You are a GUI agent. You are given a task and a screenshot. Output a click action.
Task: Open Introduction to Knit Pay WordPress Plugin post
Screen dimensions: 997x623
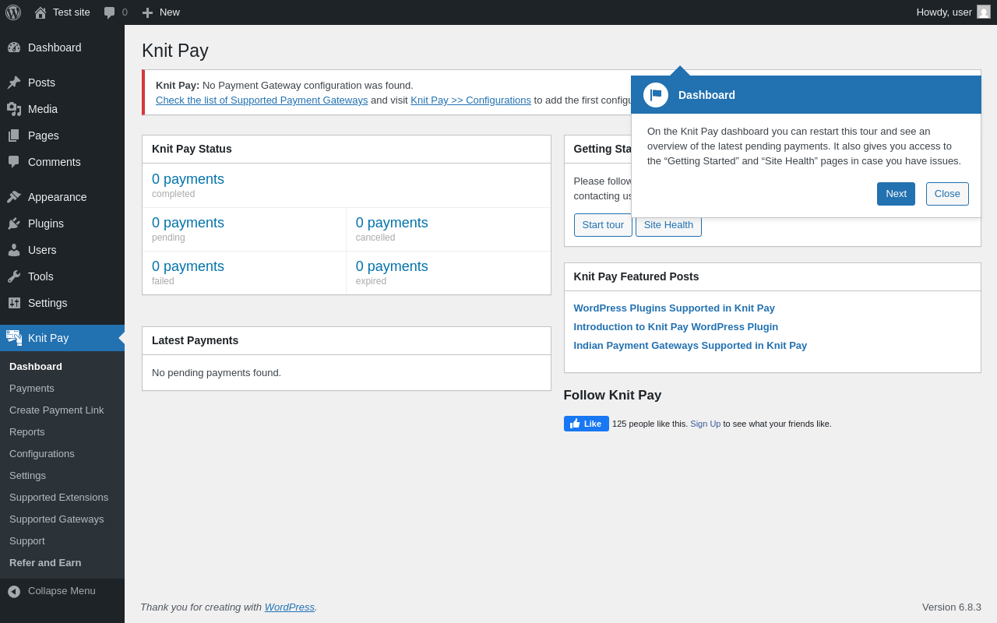tap(675, 326)
